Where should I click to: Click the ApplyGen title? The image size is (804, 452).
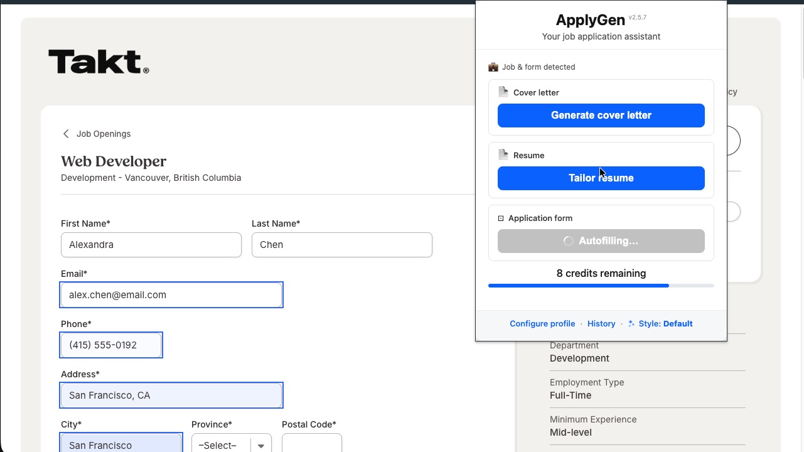point(591,20)
